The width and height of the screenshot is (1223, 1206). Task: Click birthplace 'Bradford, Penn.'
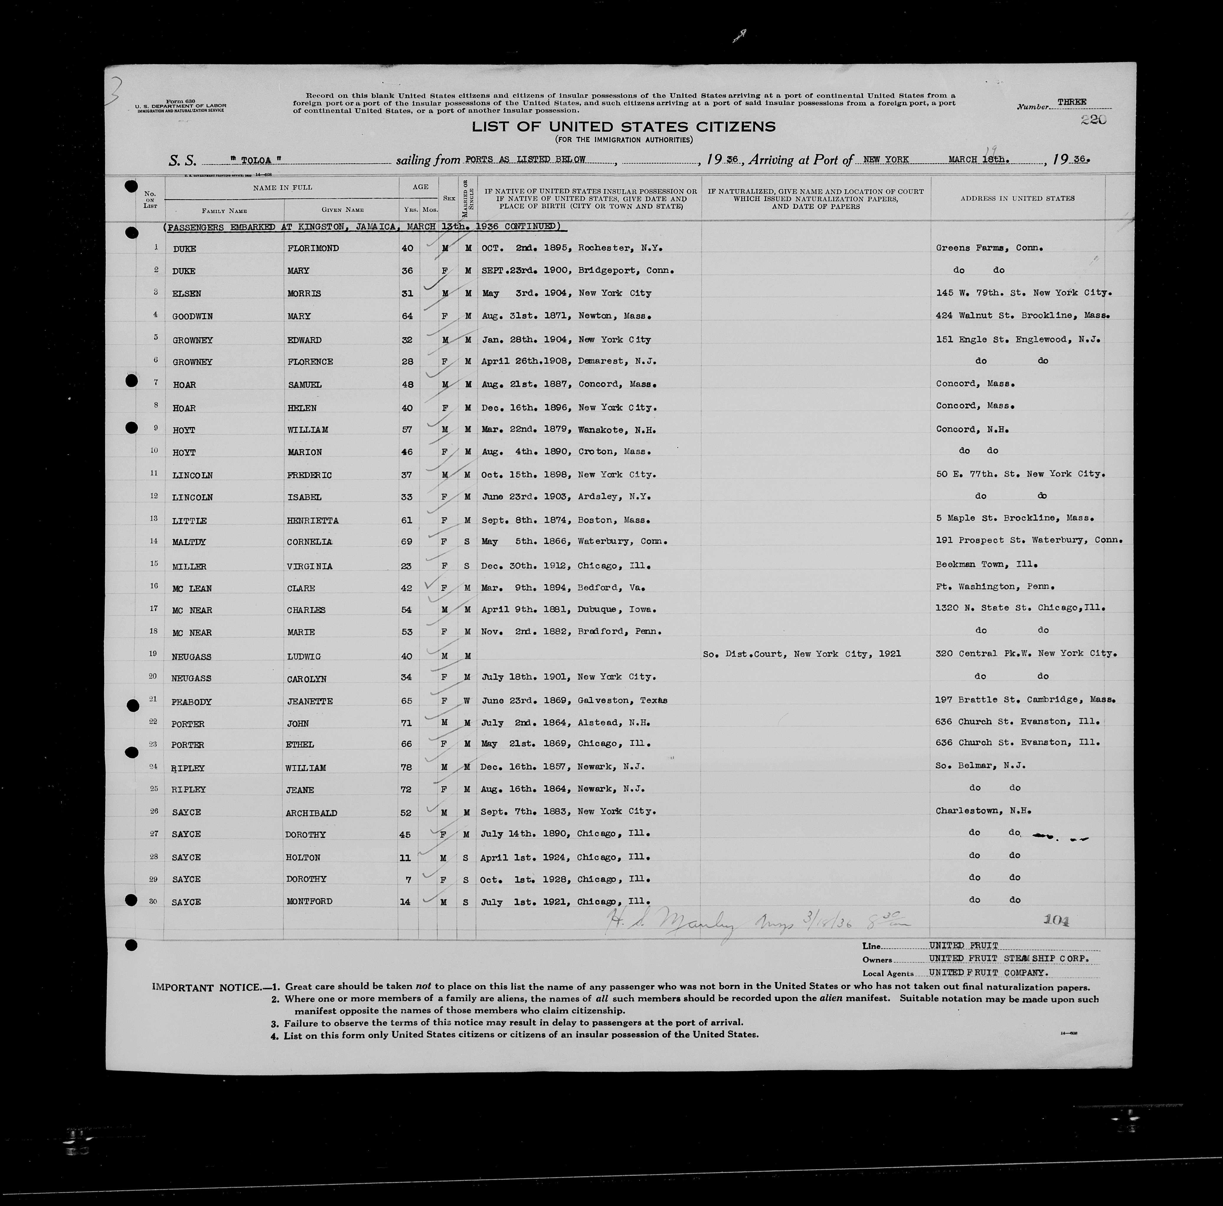click(619, 631)
